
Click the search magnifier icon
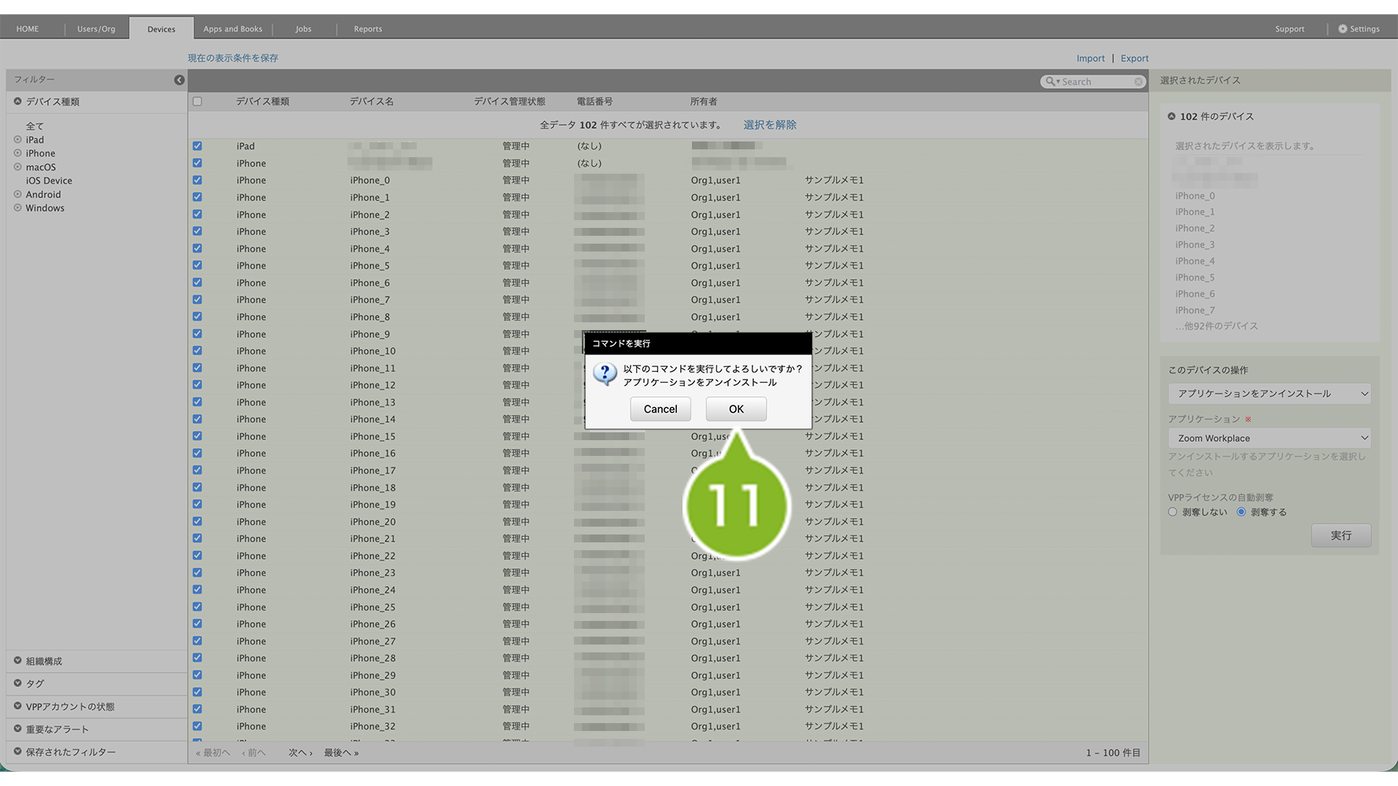coord(1050,82)
